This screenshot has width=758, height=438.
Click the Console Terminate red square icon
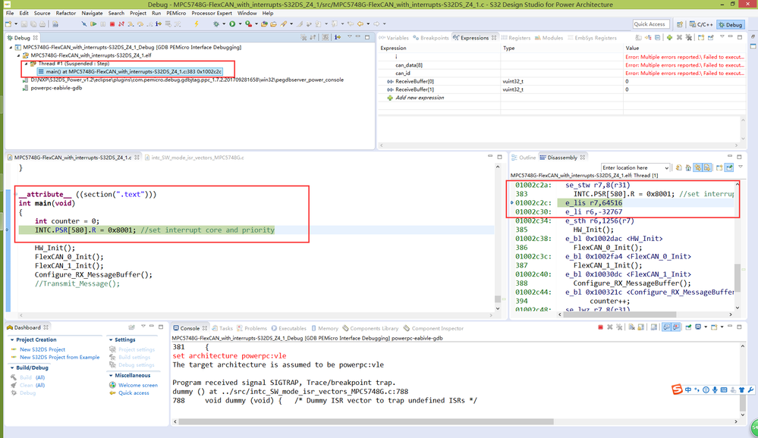[x=600, y=327]
